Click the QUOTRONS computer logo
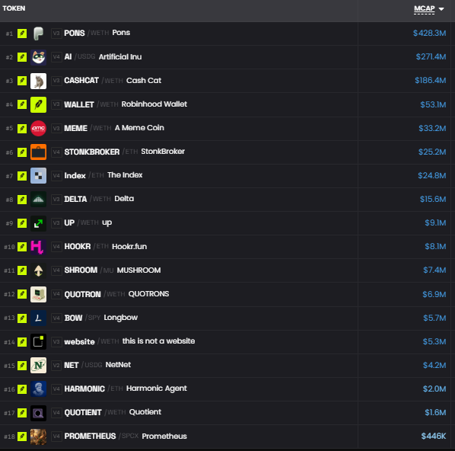 [x=38, y=294]
